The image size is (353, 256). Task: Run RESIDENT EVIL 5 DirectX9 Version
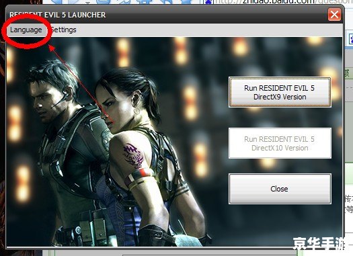pos(280,92)
